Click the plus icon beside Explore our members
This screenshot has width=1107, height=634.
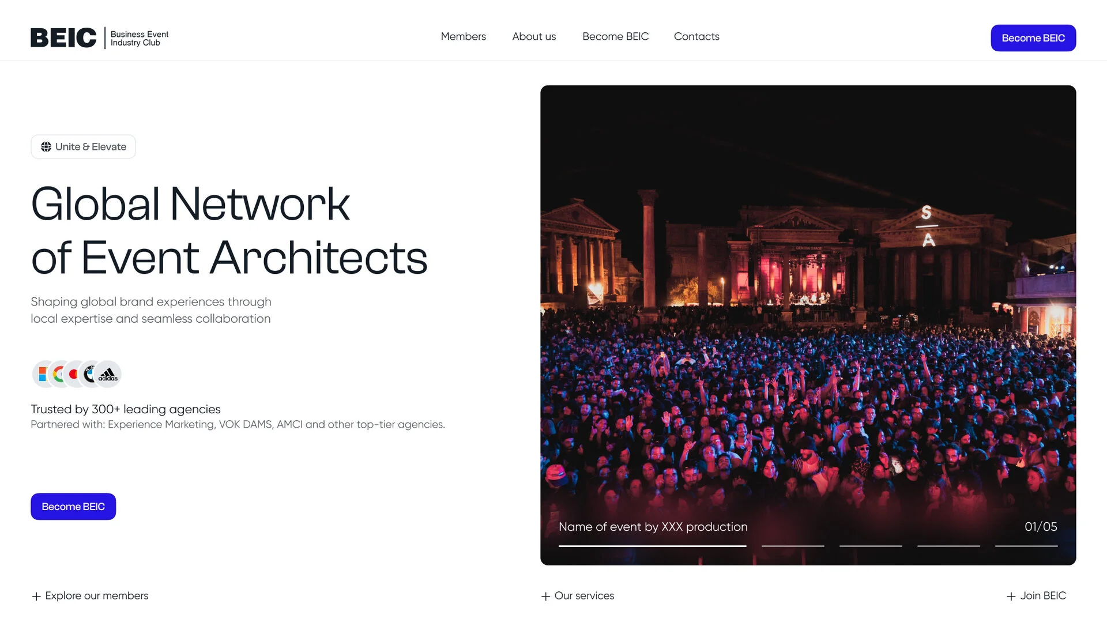pos(36,597)
